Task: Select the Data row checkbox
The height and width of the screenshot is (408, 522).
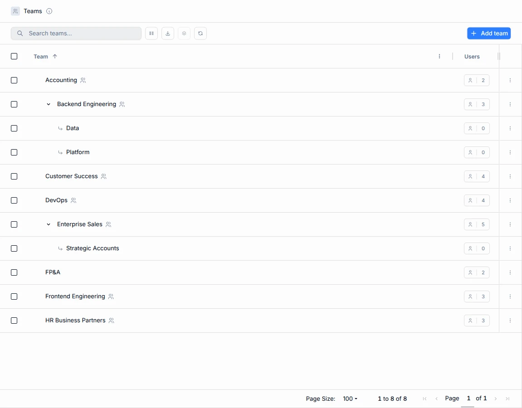Action: pos(14,128)
